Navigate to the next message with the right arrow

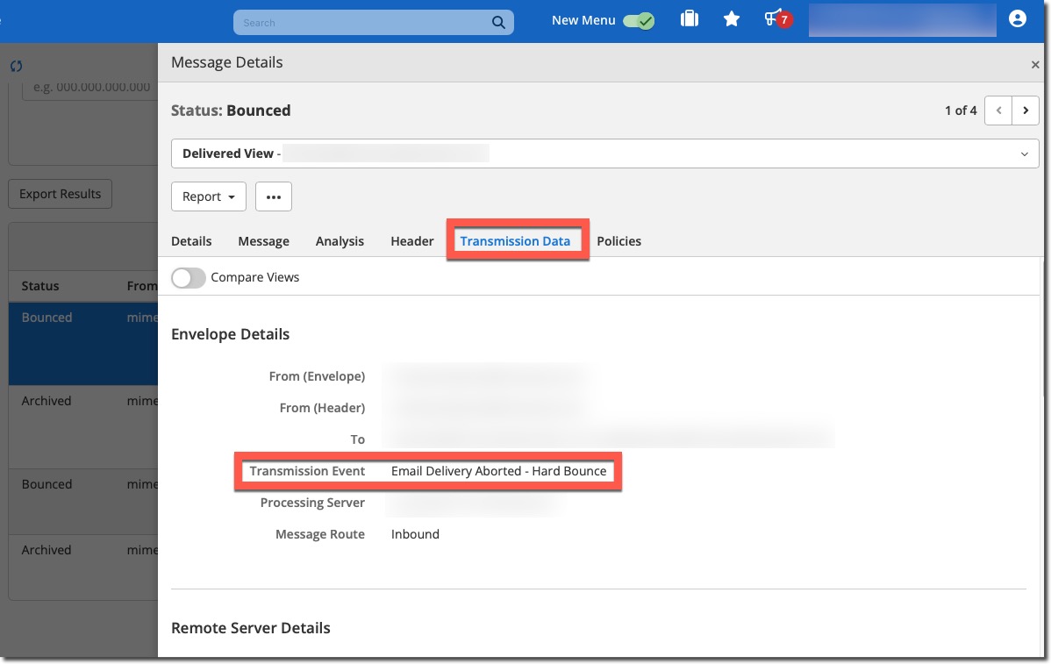(x=1026, y=111)
